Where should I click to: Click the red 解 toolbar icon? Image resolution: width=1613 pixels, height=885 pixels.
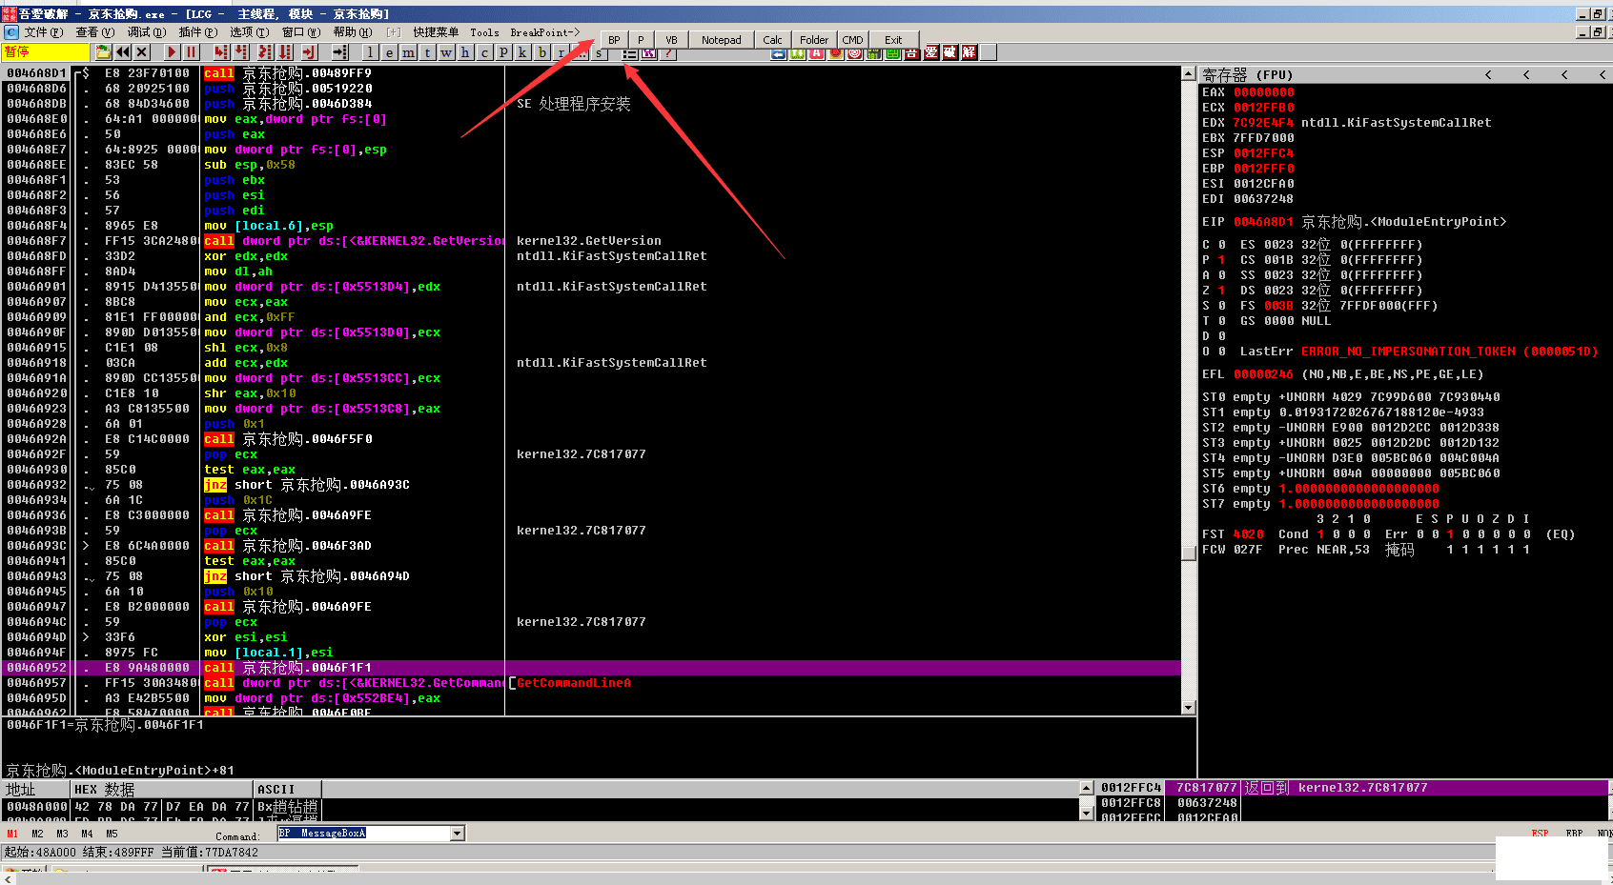point(970,52)
